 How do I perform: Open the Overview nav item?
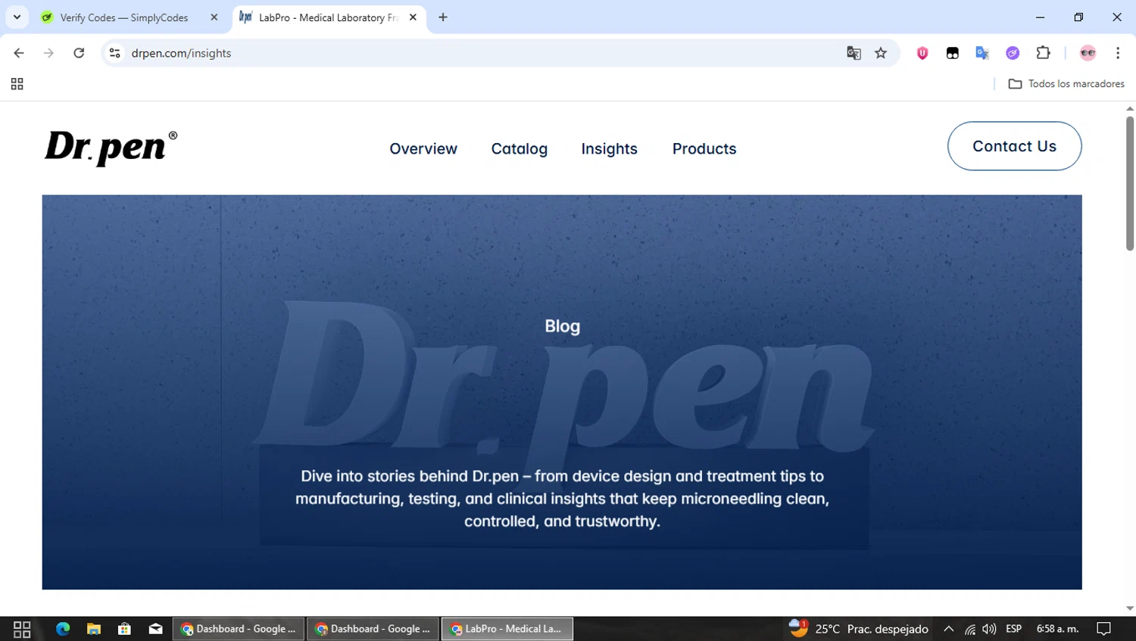[423, 149]
